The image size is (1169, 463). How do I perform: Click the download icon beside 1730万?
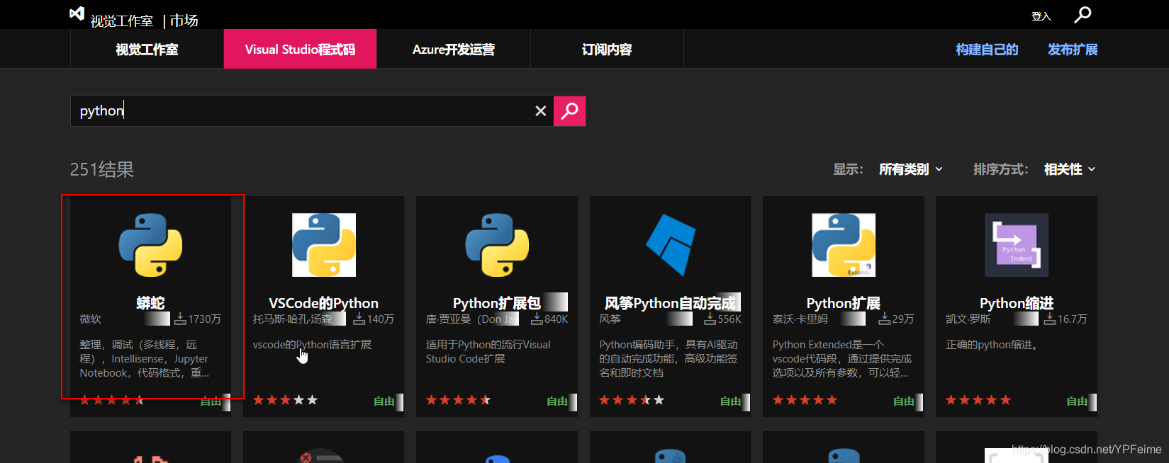pos(180,319)
